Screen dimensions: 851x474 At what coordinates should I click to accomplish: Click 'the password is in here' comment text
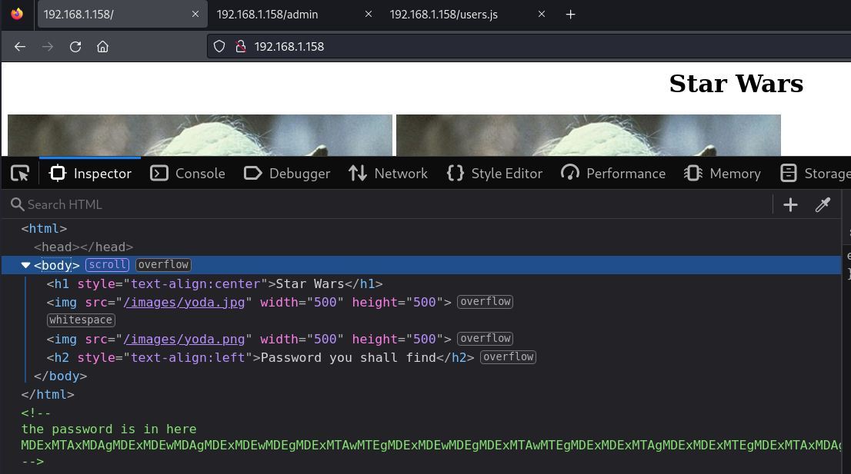point(108,429)
